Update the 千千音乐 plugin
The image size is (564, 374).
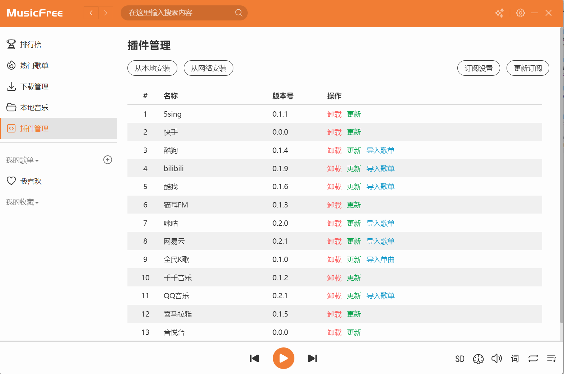pyautogui.click(x=354, y=278)
